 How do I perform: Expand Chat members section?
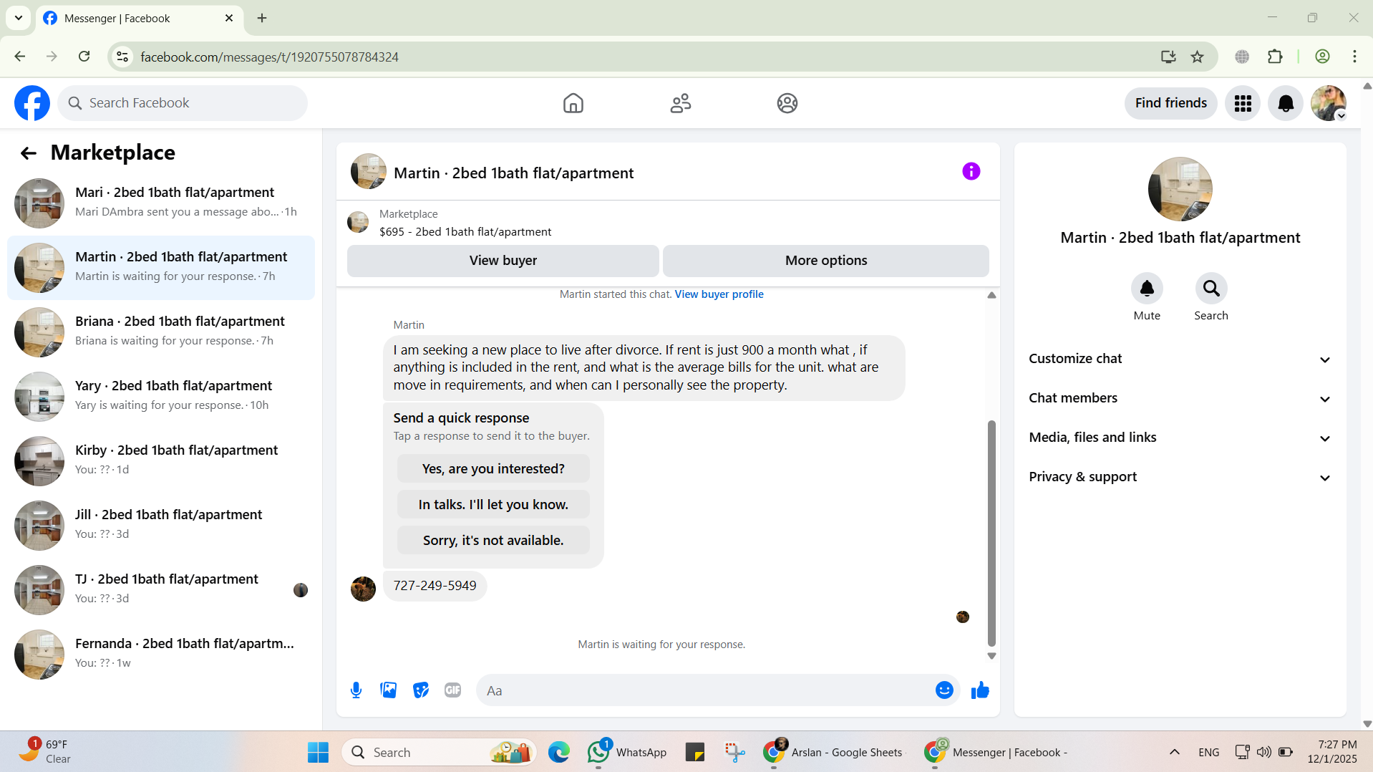pos(1180,398)
